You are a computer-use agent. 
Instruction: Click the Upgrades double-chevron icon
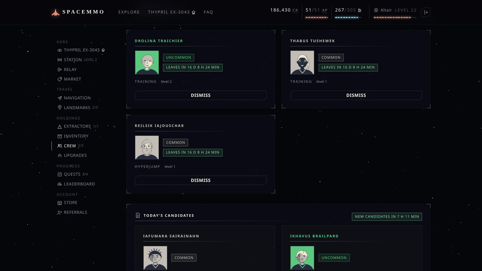(59, 156)
